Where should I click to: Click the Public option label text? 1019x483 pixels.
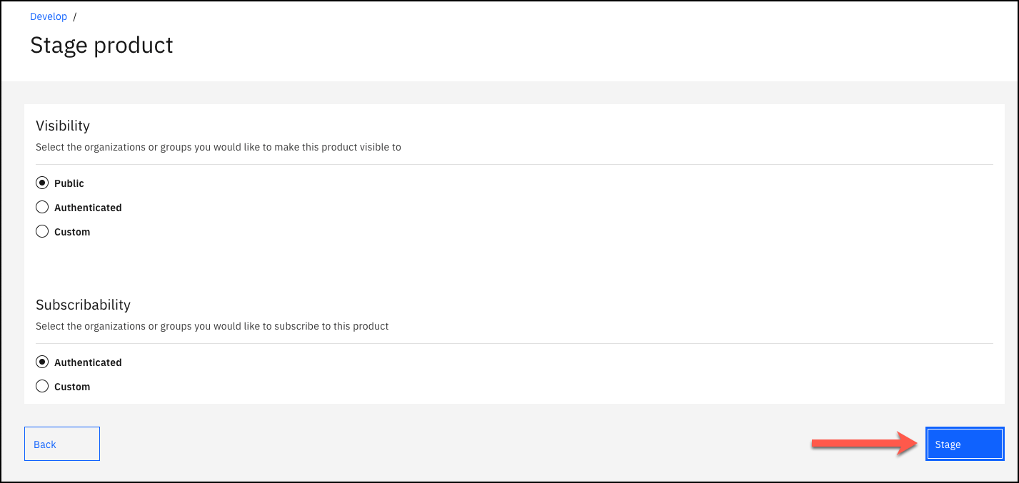pos(69,183)
